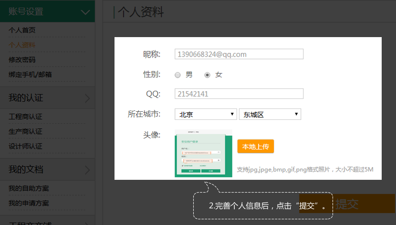Image resolution: width=396 pixels, height=225 pixels.
Task: Click the 本地上传 upload button
Action: pos(255,147)
